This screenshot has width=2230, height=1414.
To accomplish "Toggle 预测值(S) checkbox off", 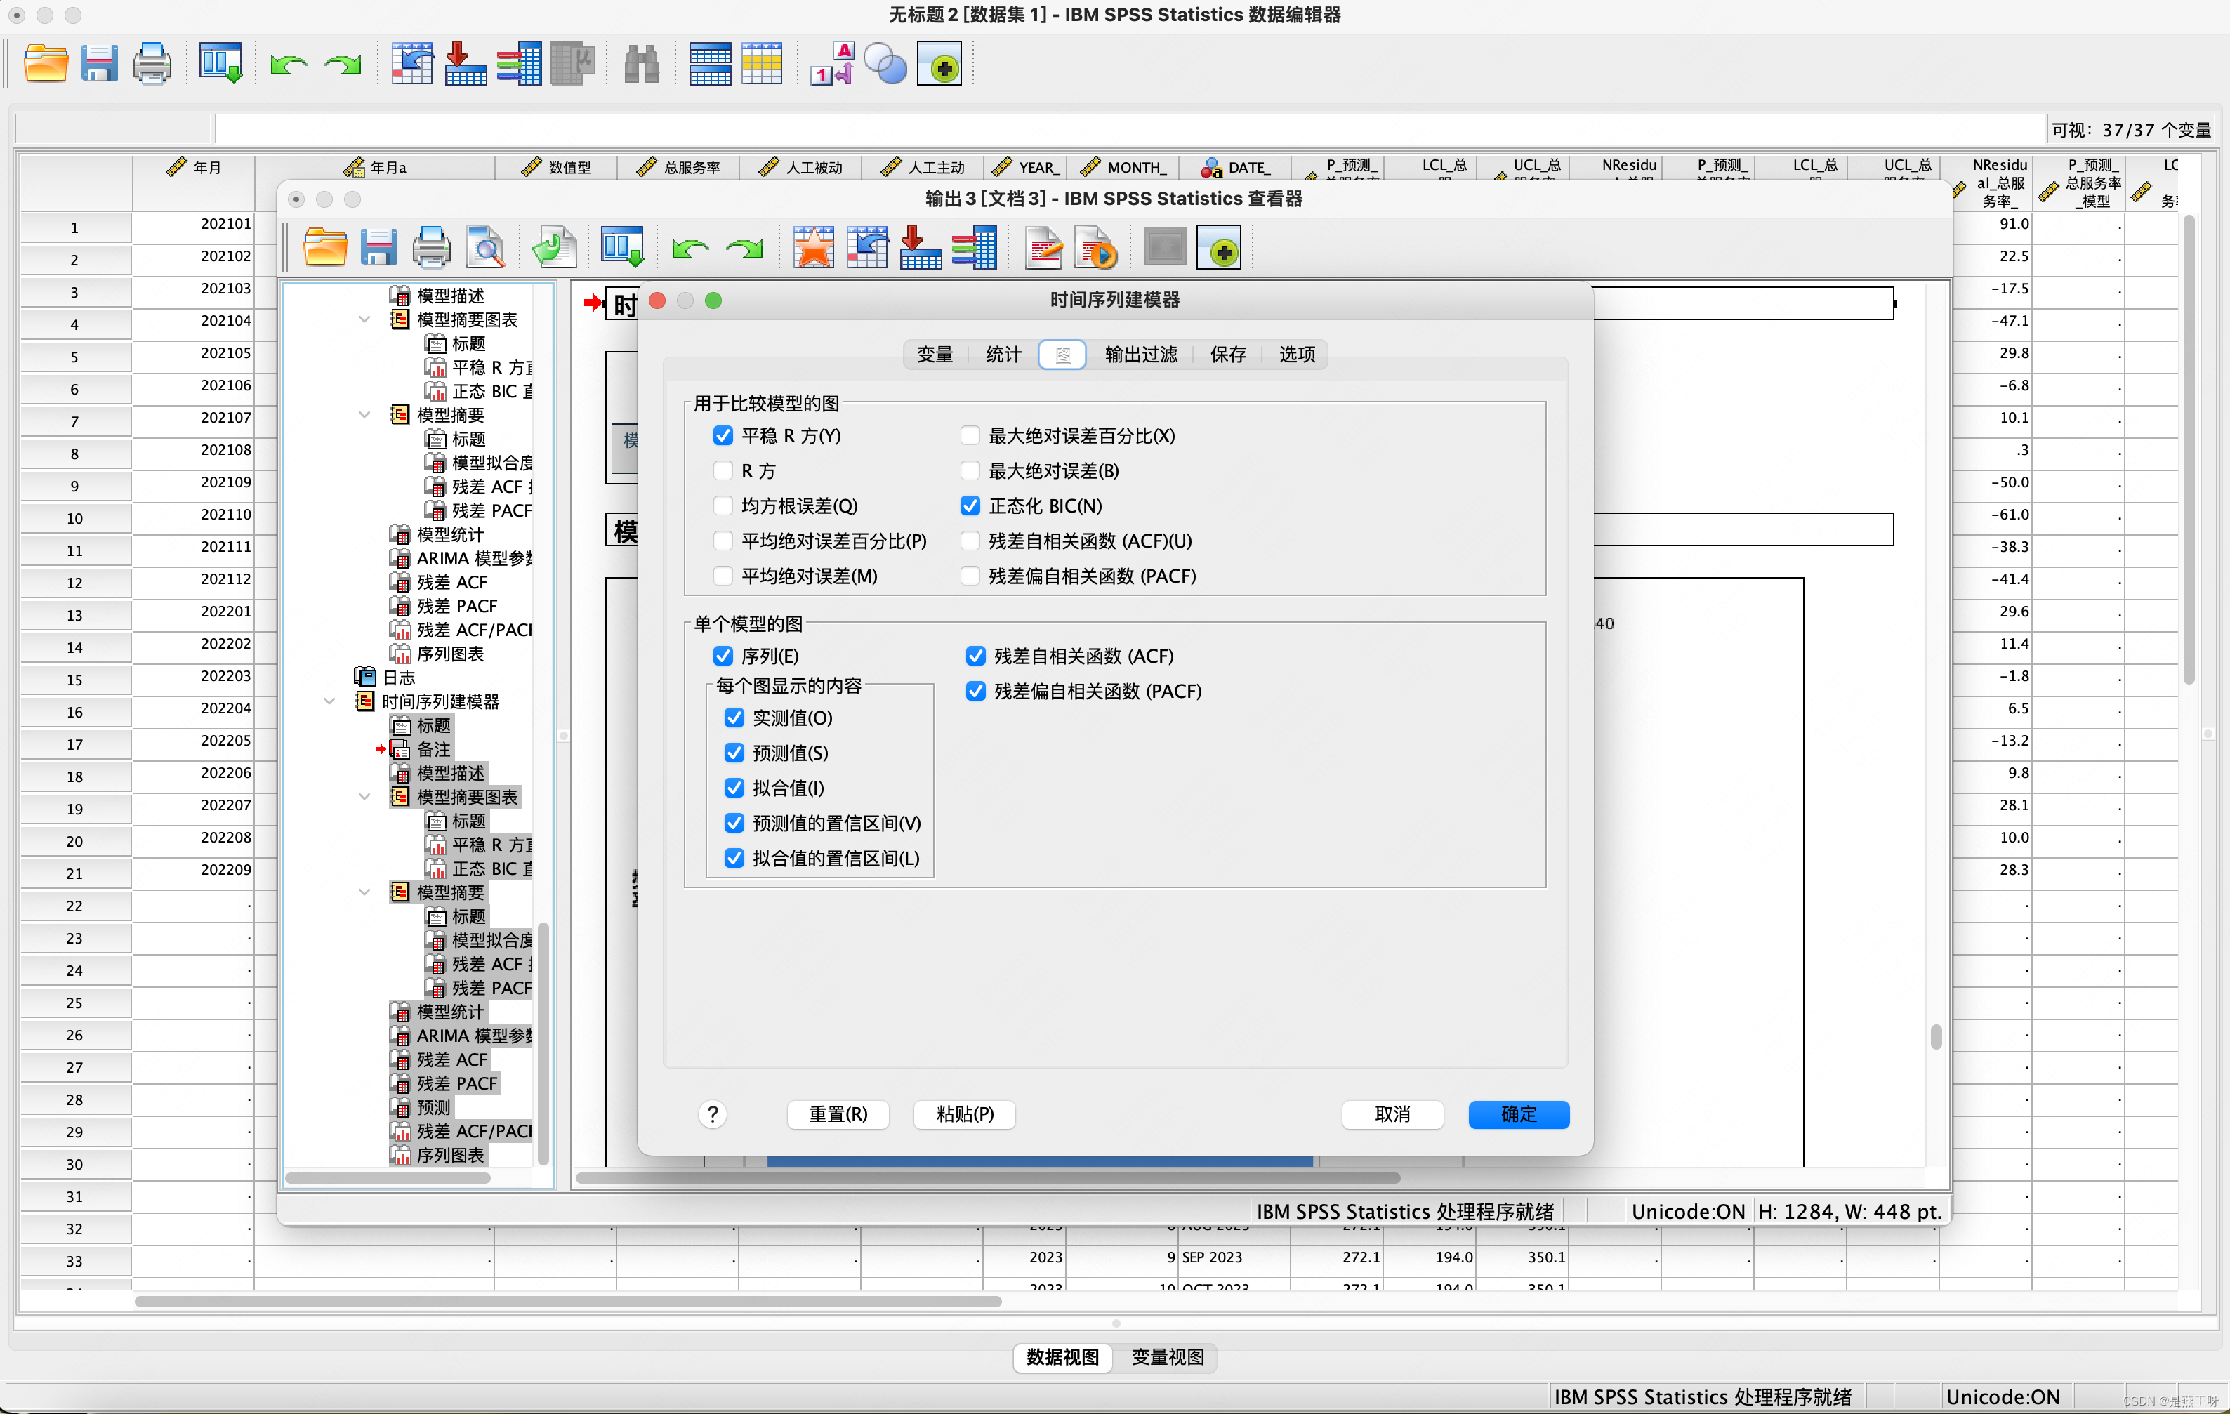I will coord(734,754).
